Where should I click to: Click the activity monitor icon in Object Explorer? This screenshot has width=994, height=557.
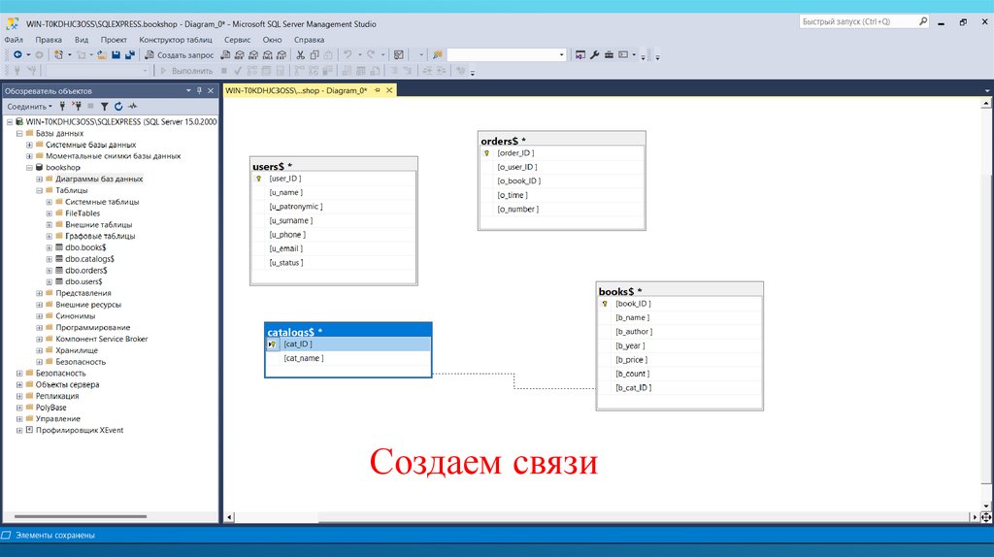[x=132, y=106]
